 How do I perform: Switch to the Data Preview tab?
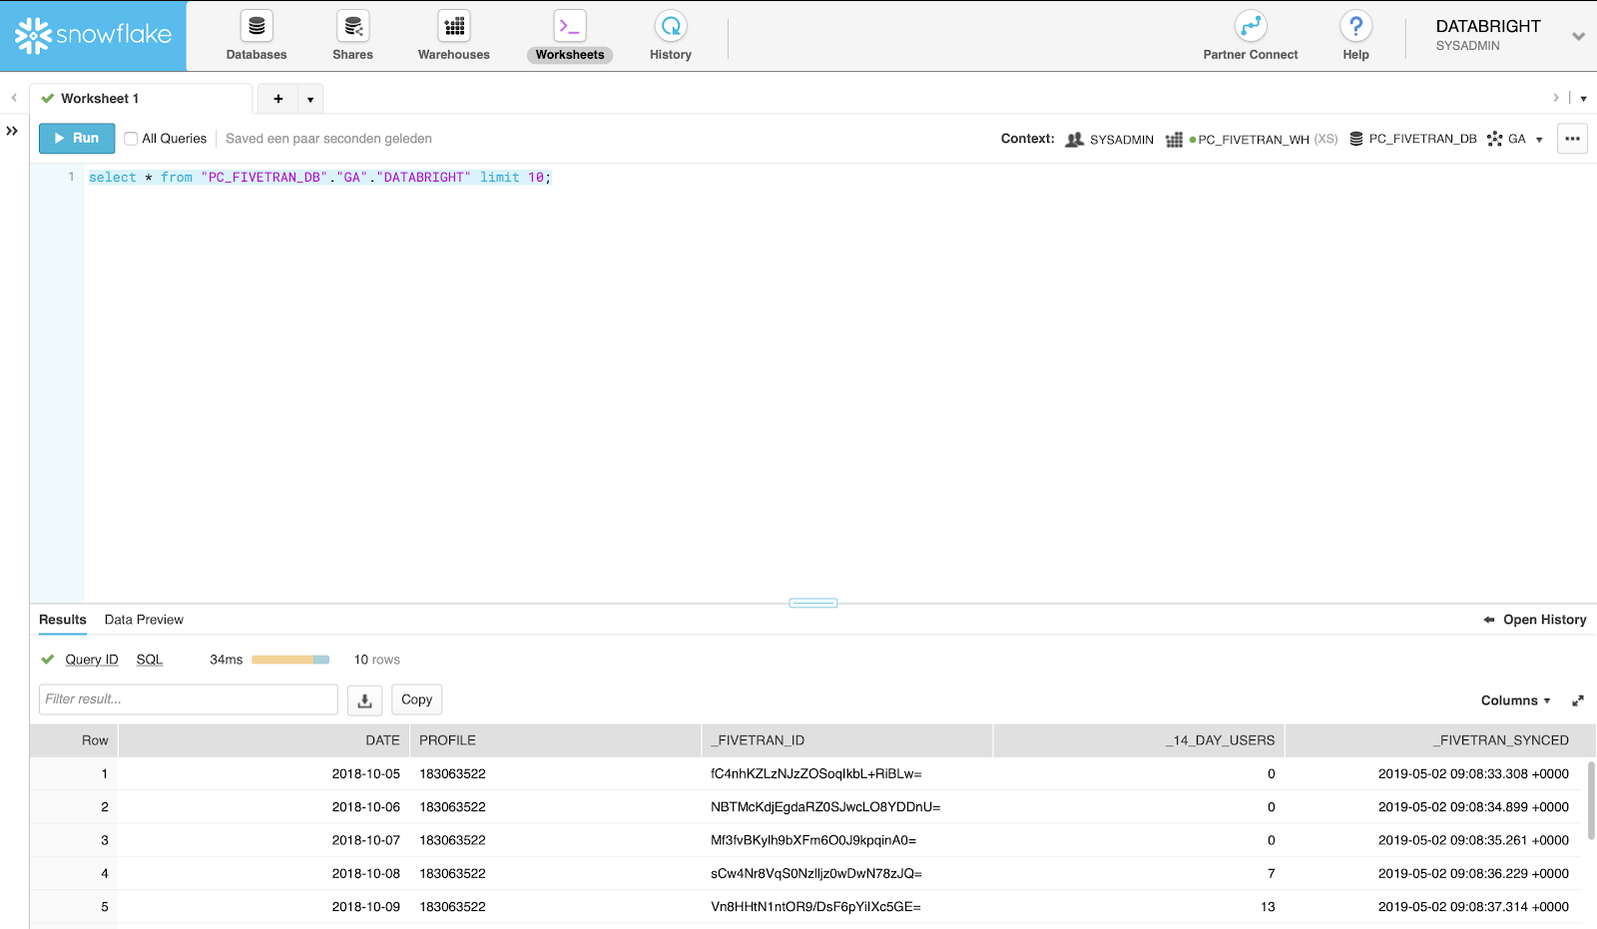144,620
